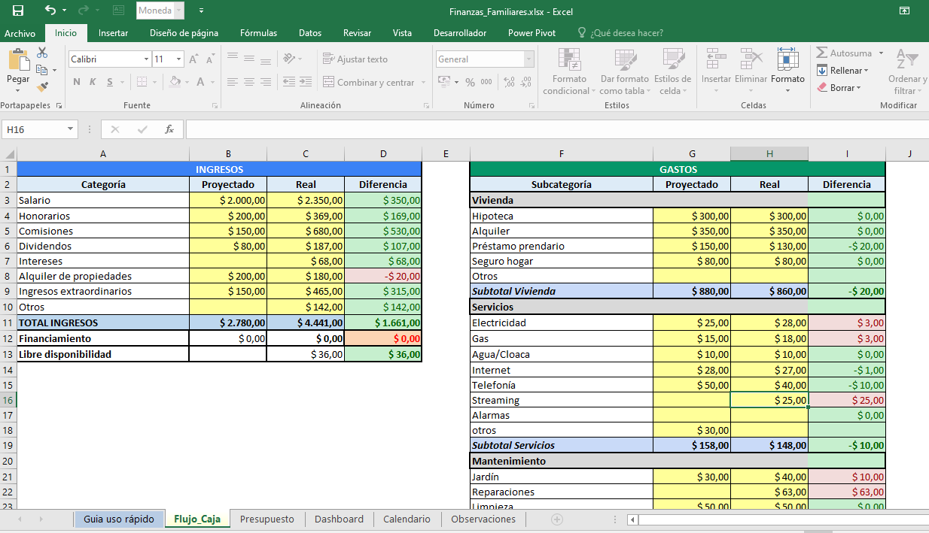Activate the Format Painter brush

[x=42, y=87]
